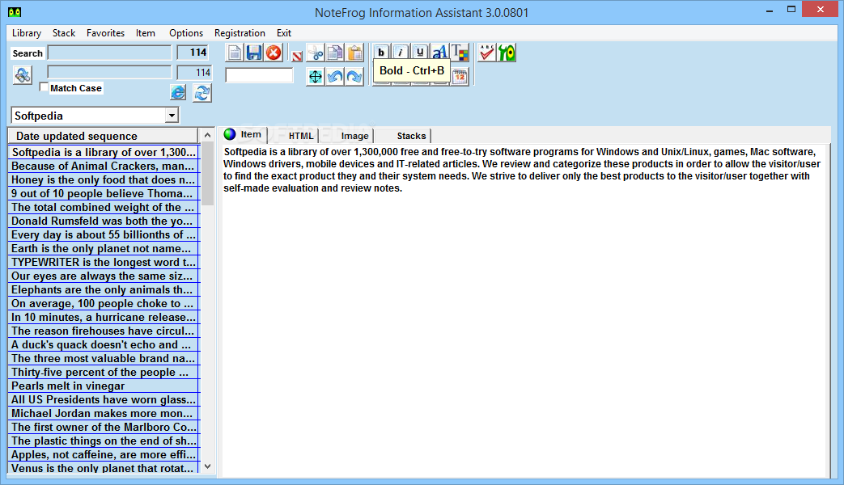Click the four-arrow move icon
The height and width of the screenshot is (485, 844).
click(316, 76)
